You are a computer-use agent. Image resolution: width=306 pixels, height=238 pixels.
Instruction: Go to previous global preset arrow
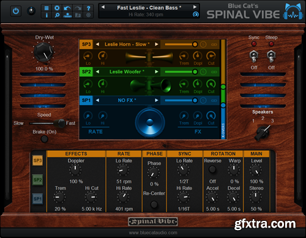(103, 7)
